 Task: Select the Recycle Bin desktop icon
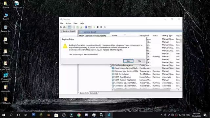pos(6,29)
